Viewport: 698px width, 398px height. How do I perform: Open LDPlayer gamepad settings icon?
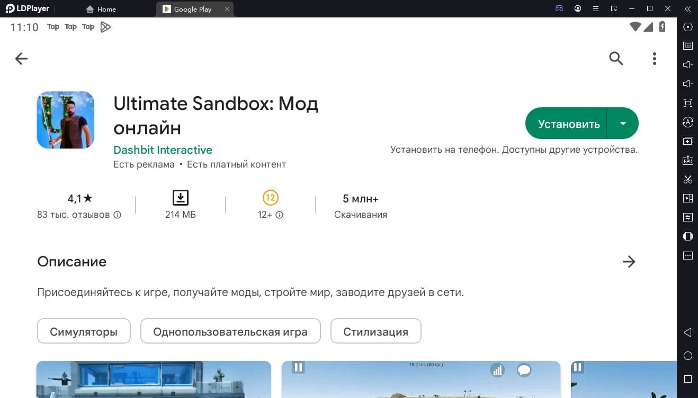click(x=559, y=8)
